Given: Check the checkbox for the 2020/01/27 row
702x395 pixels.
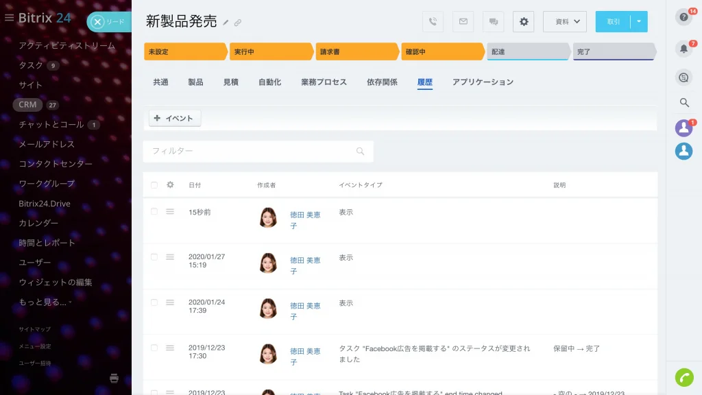Looking at the screenshot, I should 154,257.
